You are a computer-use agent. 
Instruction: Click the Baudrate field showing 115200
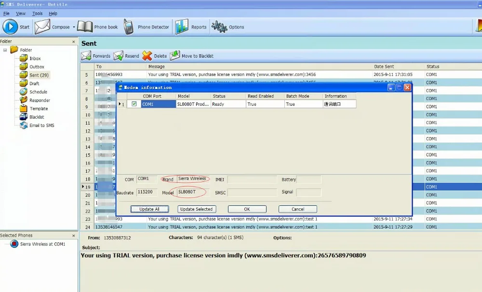pyautogui.click(x=147, y=192)
